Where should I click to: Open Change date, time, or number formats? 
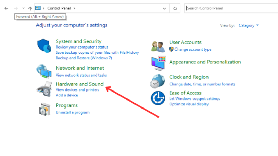[x=202, y=84]
